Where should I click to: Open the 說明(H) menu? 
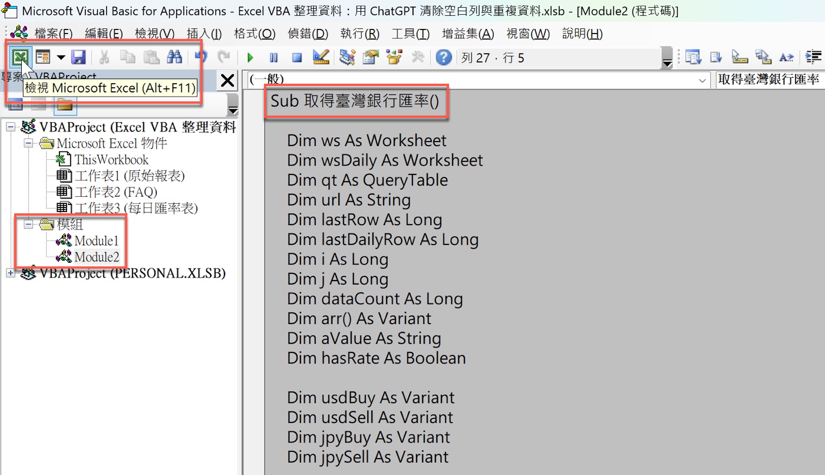582,34
